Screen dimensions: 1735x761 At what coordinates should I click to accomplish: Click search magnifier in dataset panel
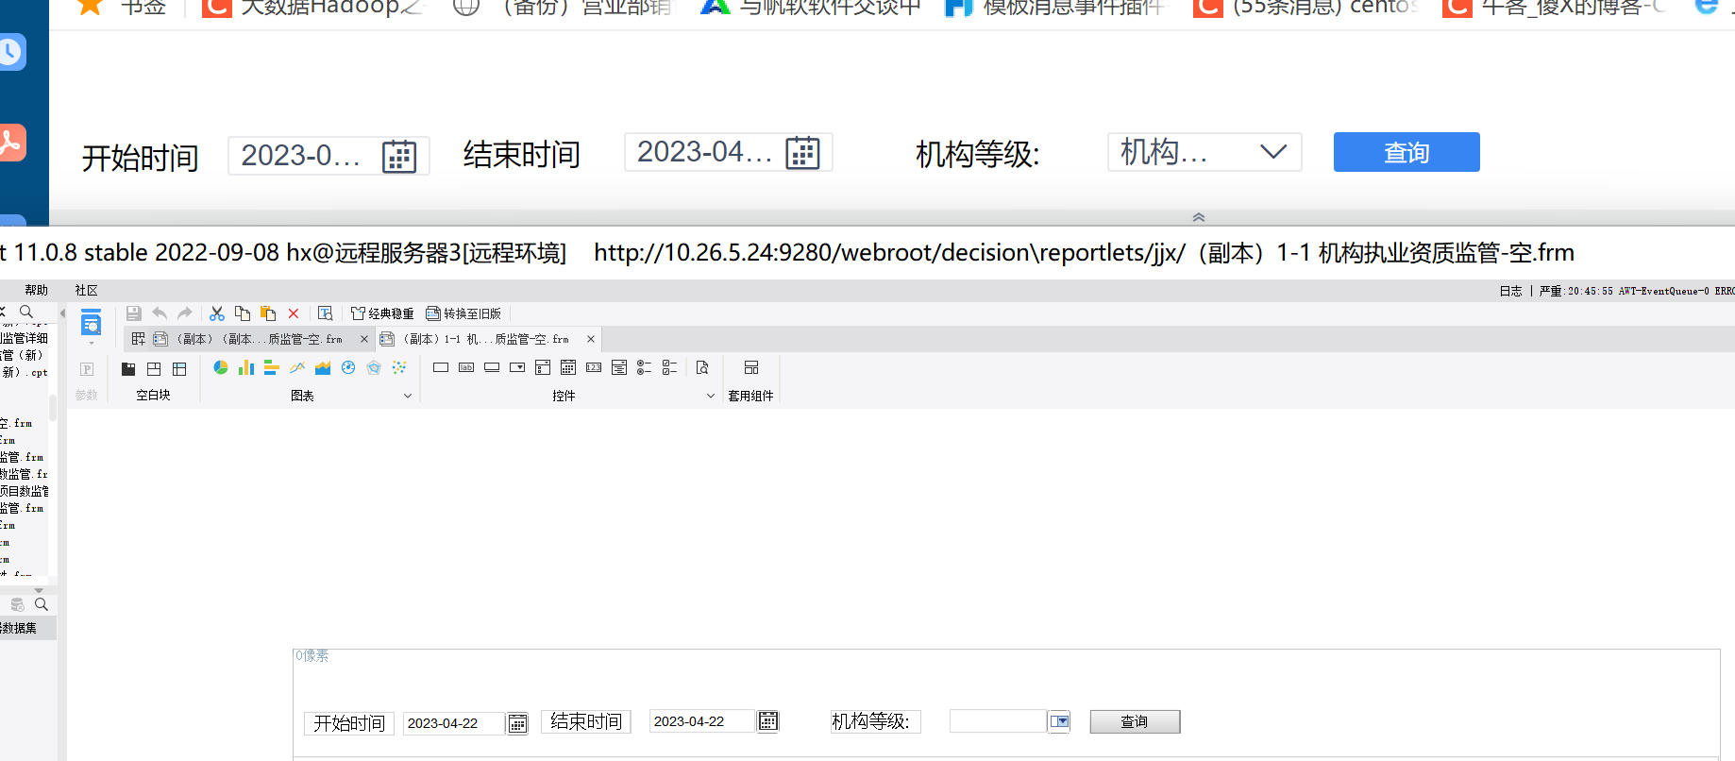click(x=41, y=604)
